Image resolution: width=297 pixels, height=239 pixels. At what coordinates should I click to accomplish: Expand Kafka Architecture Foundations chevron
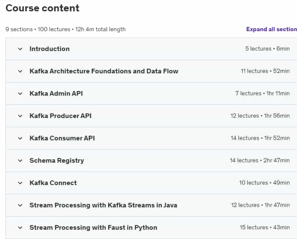coord(20,71)
